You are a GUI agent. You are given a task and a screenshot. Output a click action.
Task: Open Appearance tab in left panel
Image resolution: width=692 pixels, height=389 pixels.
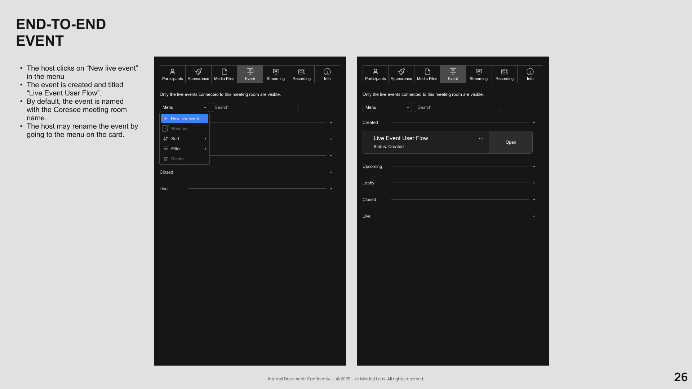pyautogui.click(x=198, y=74)
